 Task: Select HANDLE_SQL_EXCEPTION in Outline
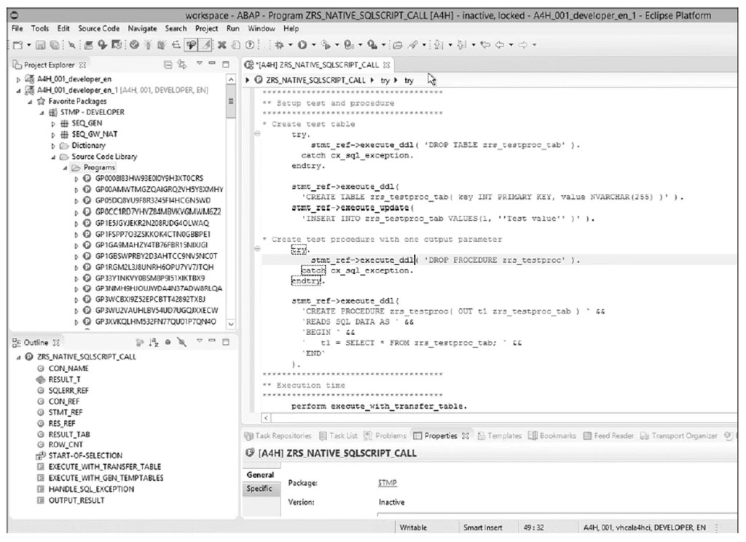point(91,489)
